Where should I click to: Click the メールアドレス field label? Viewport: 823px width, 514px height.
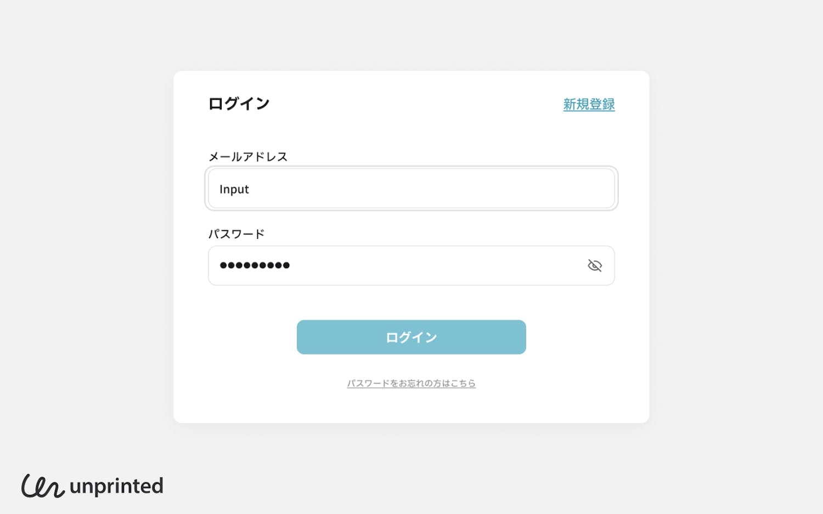248,157
